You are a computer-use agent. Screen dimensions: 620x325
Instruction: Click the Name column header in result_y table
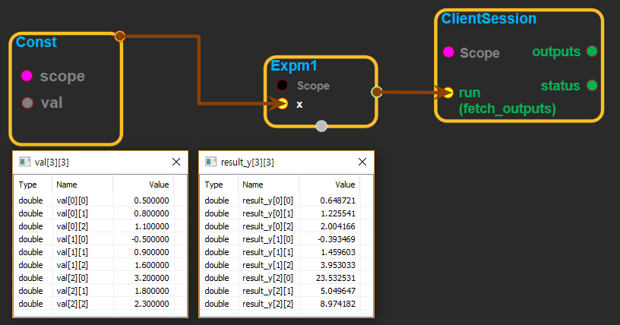(252, 185)
